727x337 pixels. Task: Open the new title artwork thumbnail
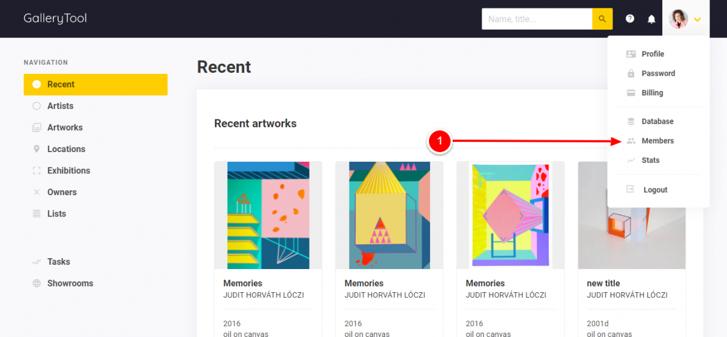pyautogui.click(x=632, y=215)
